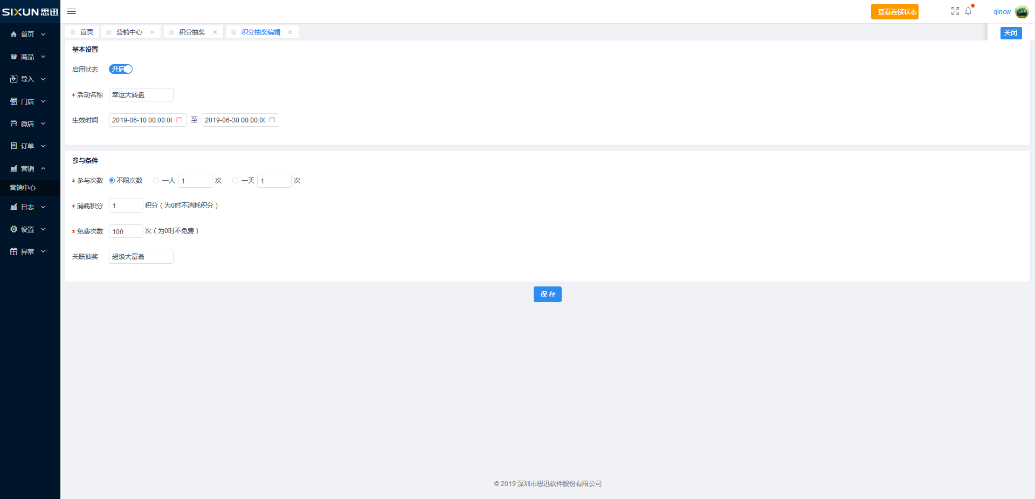Click the 活动名称 input field

(141, 95)
